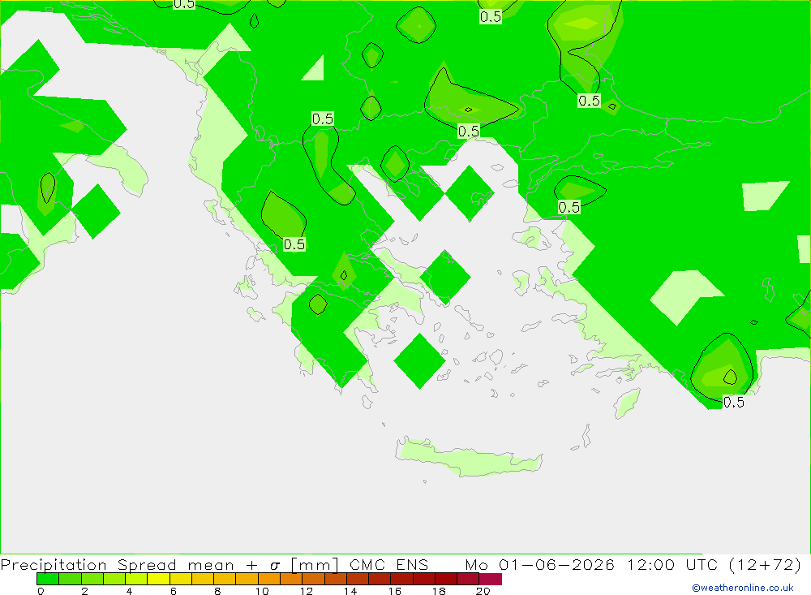The height and width of the screenshot is (595, 811).
Task: Click the 0.5 contour label over northwestern Turkey
Action: 569,208
